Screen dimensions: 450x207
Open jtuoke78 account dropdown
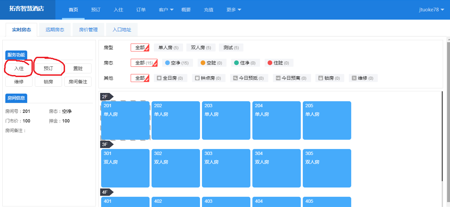coord(431,10)
